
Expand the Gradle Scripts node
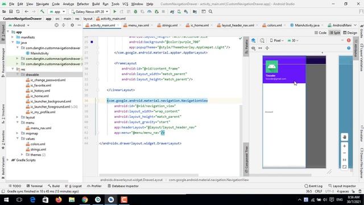coord(8,160)
